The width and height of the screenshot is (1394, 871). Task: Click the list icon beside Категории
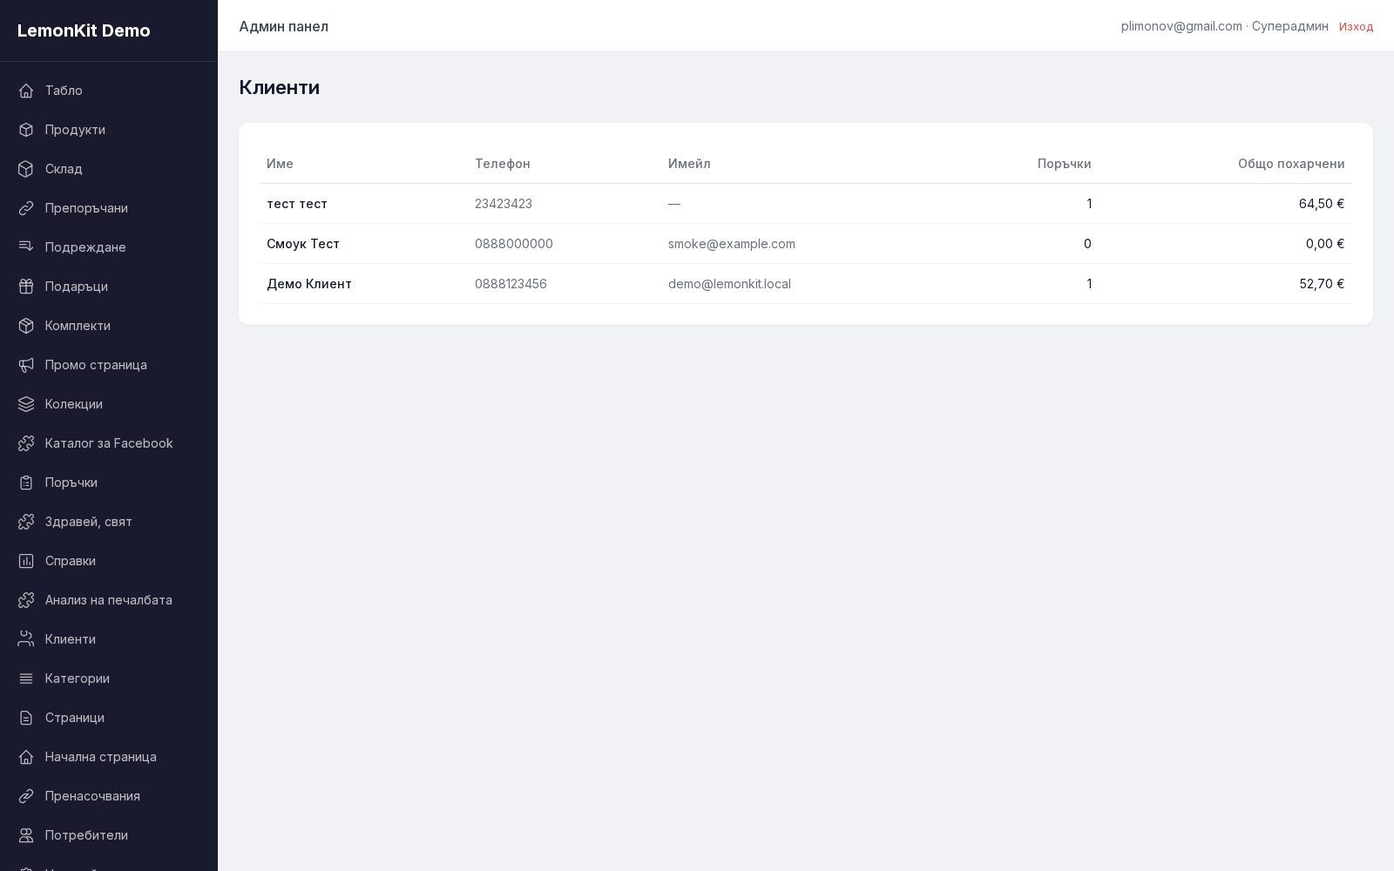[26, 679]
